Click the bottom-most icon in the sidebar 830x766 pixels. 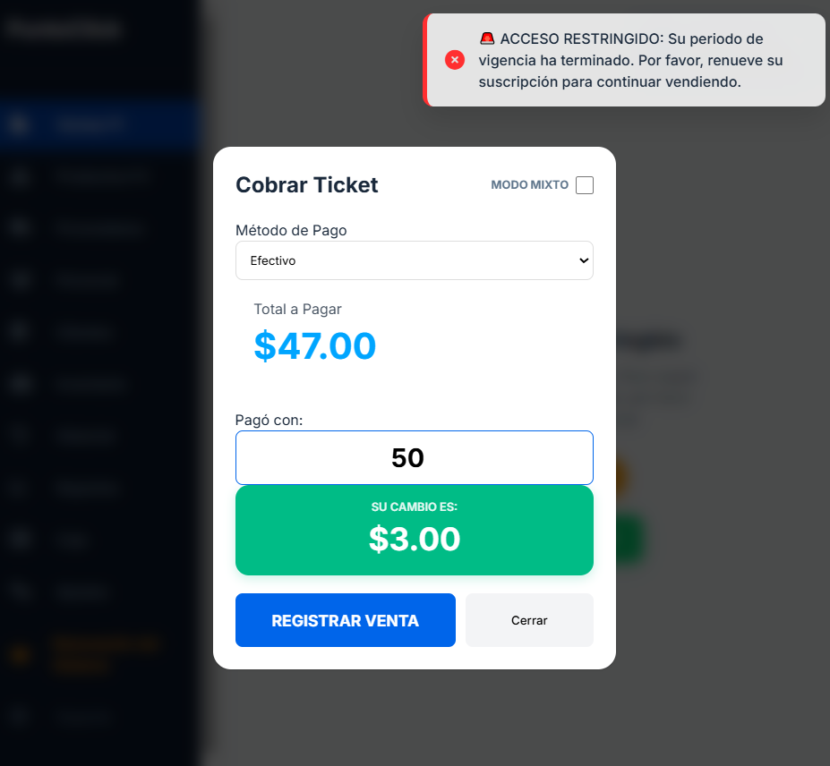tap(20, 716)
